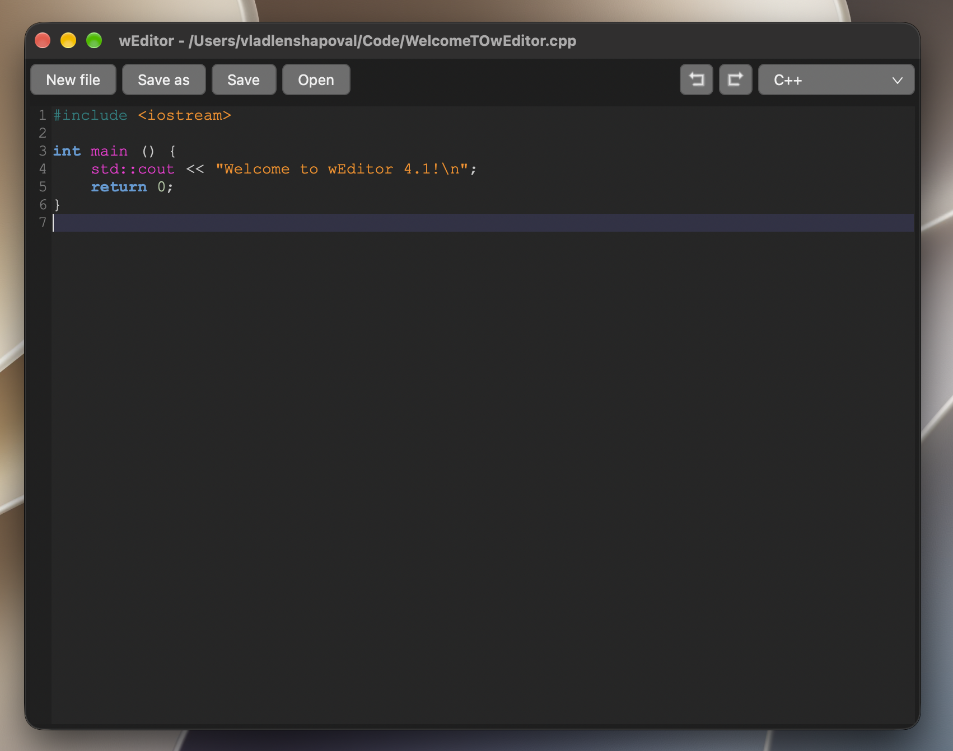Click std::cout on line 4
953x751 pixels.
133,169
